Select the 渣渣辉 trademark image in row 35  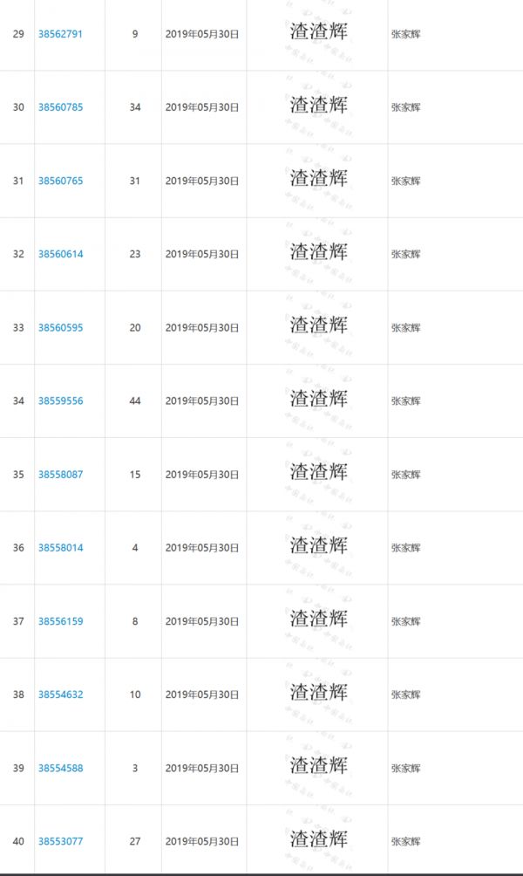(x=318, y=472)
